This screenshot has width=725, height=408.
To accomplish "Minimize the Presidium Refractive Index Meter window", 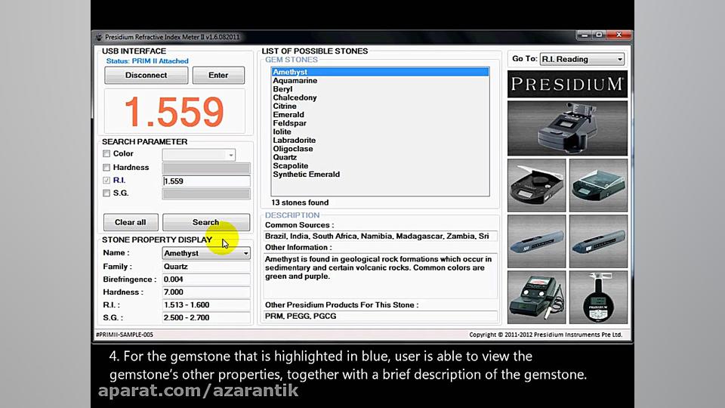I will (x=585, y=36).
